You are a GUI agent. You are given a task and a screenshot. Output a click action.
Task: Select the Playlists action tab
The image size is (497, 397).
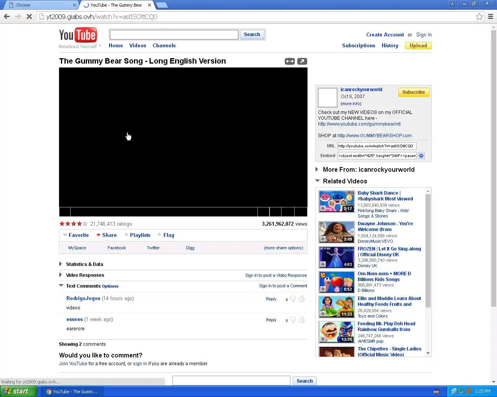pyautogui.click(x=137, y=235)
